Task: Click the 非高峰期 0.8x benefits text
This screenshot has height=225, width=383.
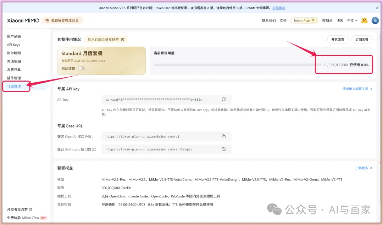Action: [157, 205]
